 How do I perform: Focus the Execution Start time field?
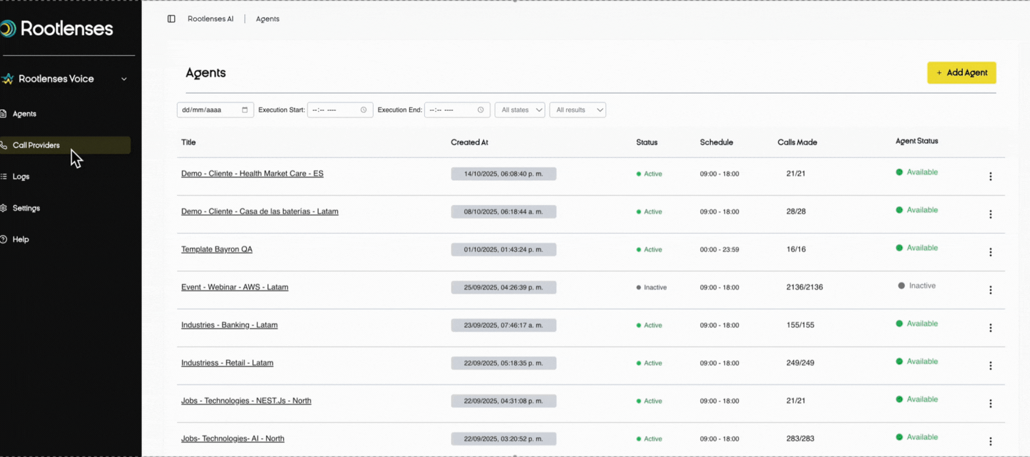(x=334, y=110)
